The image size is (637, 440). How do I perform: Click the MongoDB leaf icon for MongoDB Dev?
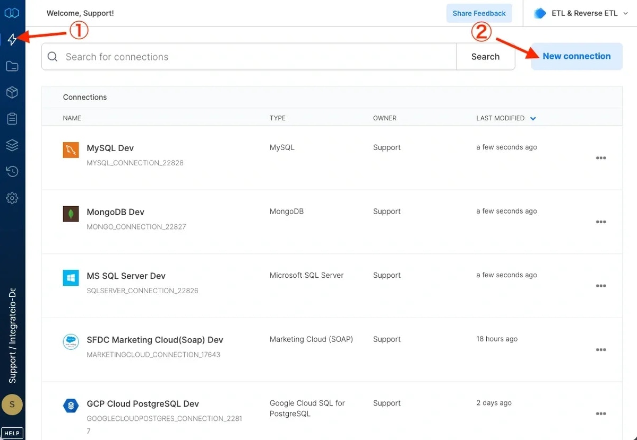tap(71, 214)
